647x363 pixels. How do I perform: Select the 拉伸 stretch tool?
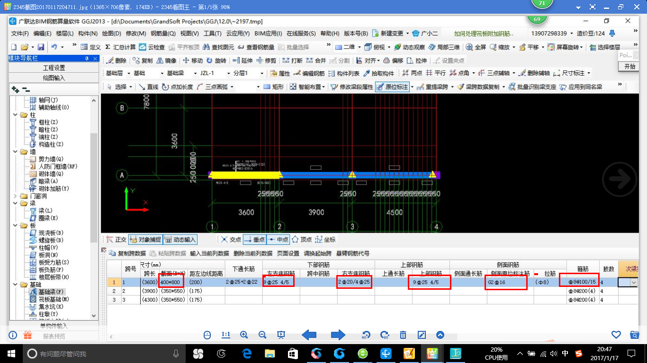click(417, 60)
